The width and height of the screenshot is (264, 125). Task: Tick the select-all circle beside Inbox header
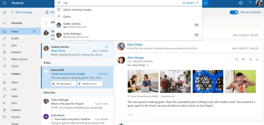(x=46, y=22)
